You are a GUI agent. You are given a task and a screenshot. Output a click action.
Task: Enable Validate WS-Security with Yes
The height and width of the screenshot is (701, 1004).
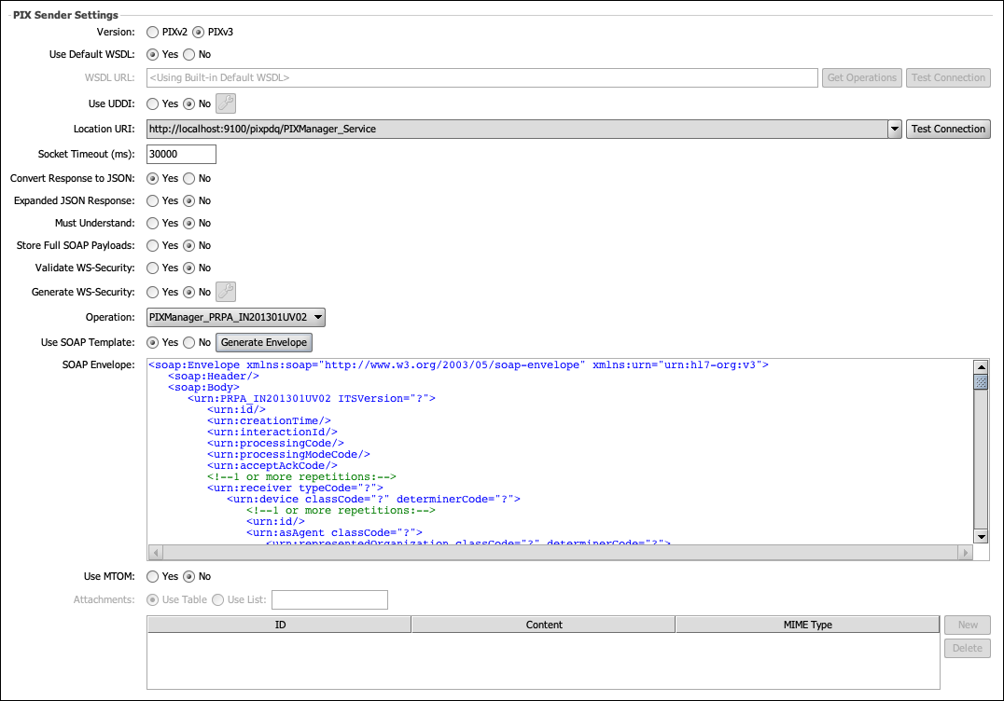(152, 268)
